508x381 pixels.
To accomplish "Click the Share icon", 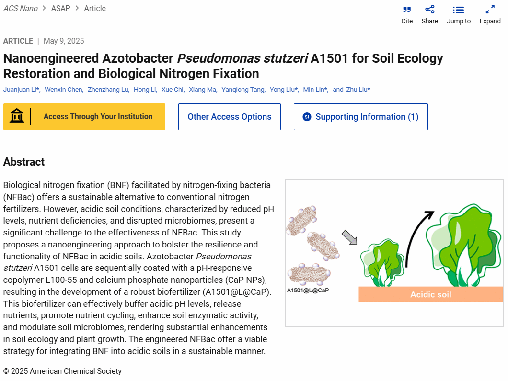I will [430, 10].
